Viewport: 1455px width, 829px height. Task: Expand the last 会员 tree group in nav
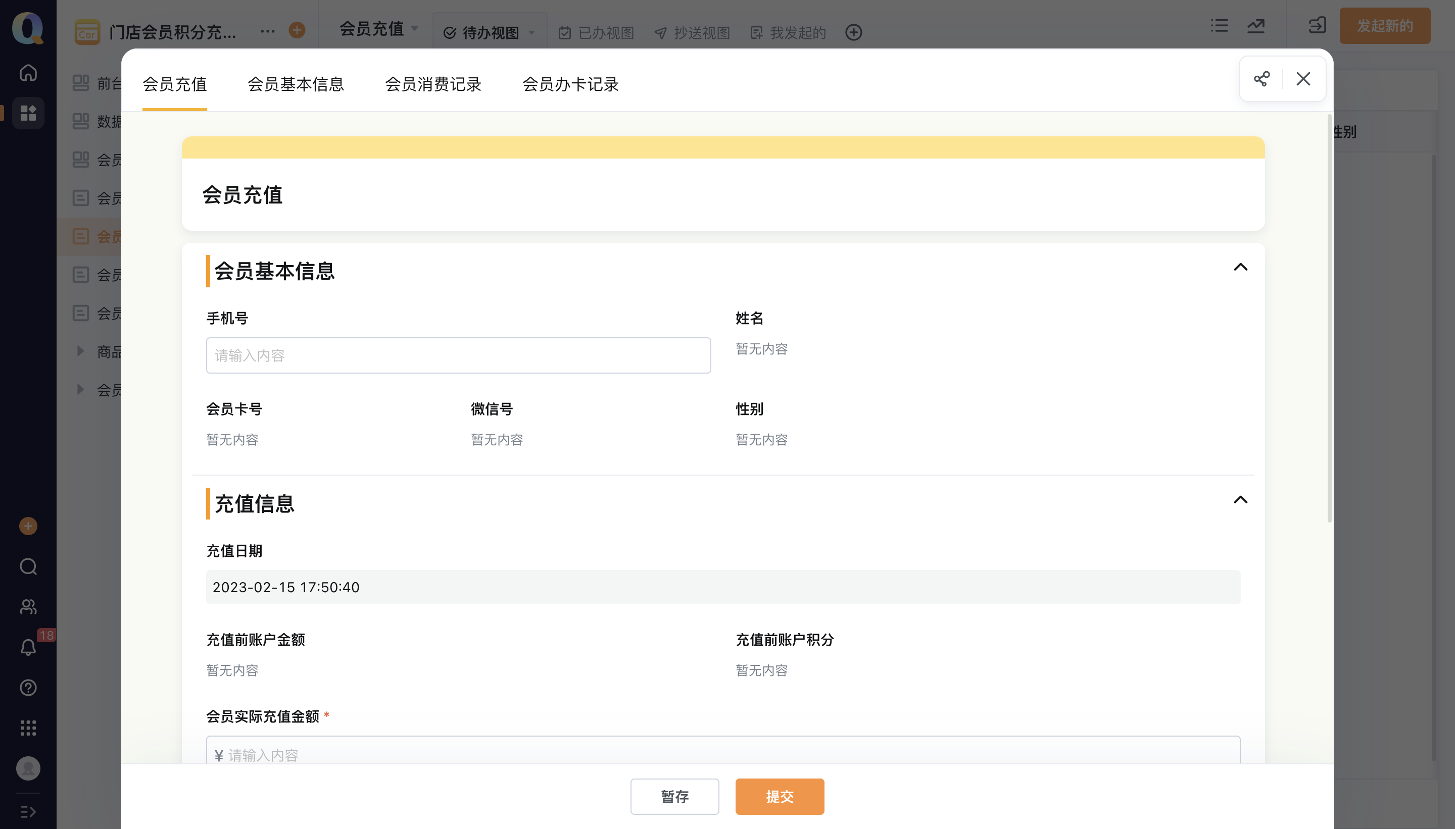(80, 389)
